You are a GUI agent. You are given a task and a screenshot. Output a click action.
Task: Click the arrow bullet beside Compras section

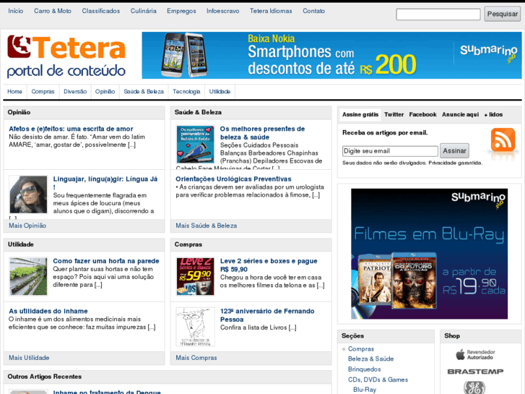click(344, 349)
